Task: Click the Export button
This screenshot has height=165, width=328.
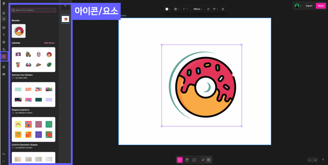Action: (x=309, y=6)
